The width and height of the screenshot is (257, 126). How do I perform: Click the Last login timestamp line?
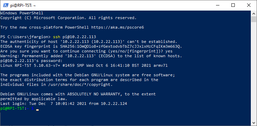click(64, 104)
